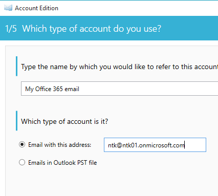The height and width of the screenshot is (196, 218).
Task: Click the blank panel area below the PST option
Action: pyautogui.click(x=111, y=183)
